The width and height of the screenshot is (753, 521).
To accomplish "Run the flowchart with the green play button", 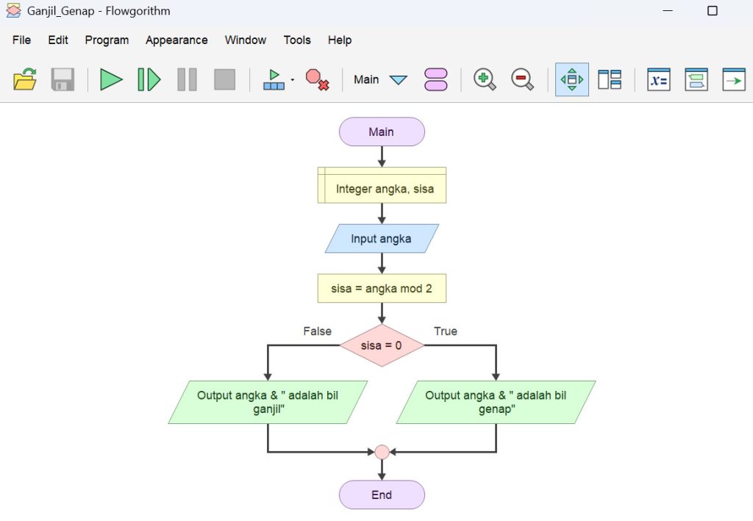I will pos(111,79).
